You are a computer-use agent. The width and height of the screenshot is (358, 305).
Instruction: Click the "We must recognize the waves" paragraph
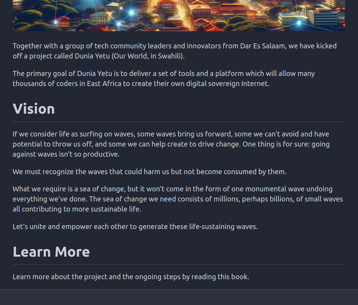(149, 172)
